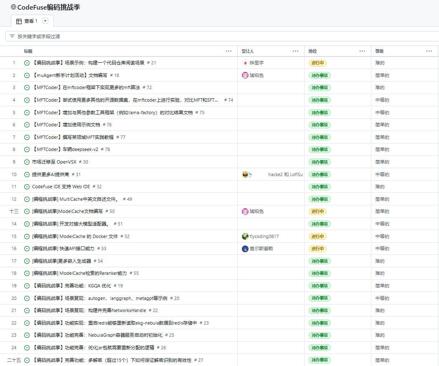This screenshot has width=439, height=366.
Task: Open the 查看 1 tab dropdown arrow
Action: click(45, 21)
